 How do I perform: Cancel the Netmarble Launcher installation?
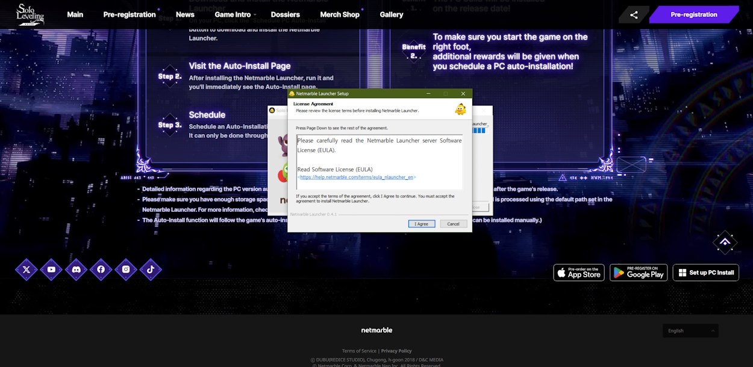click(453, 223)
